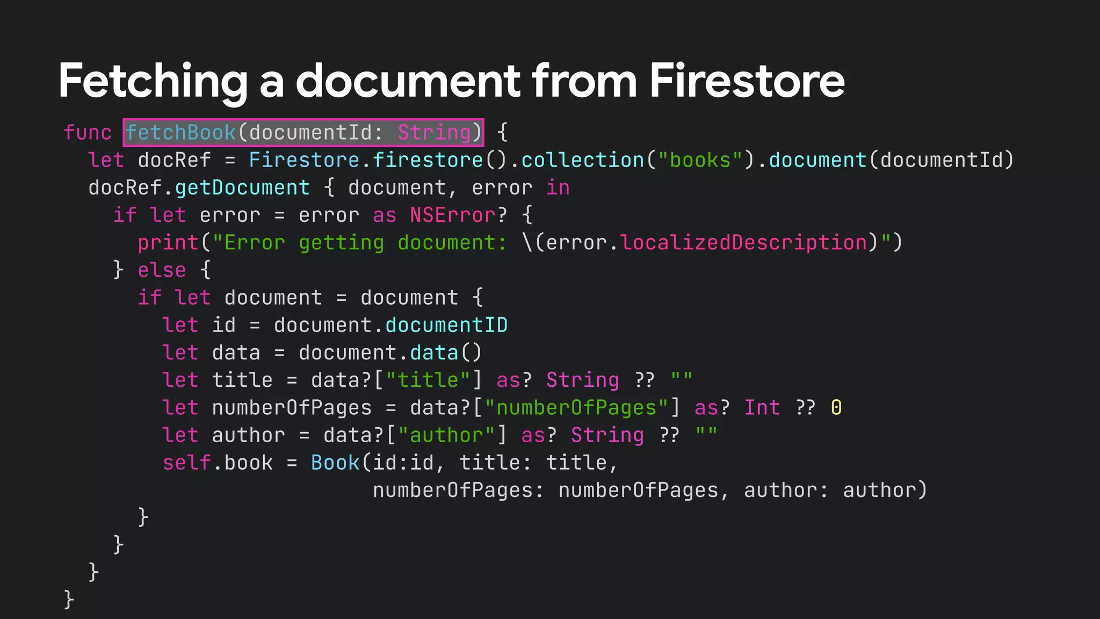
Task: Click 'documentID' in the let id line
Action: (x=446, y=325)
